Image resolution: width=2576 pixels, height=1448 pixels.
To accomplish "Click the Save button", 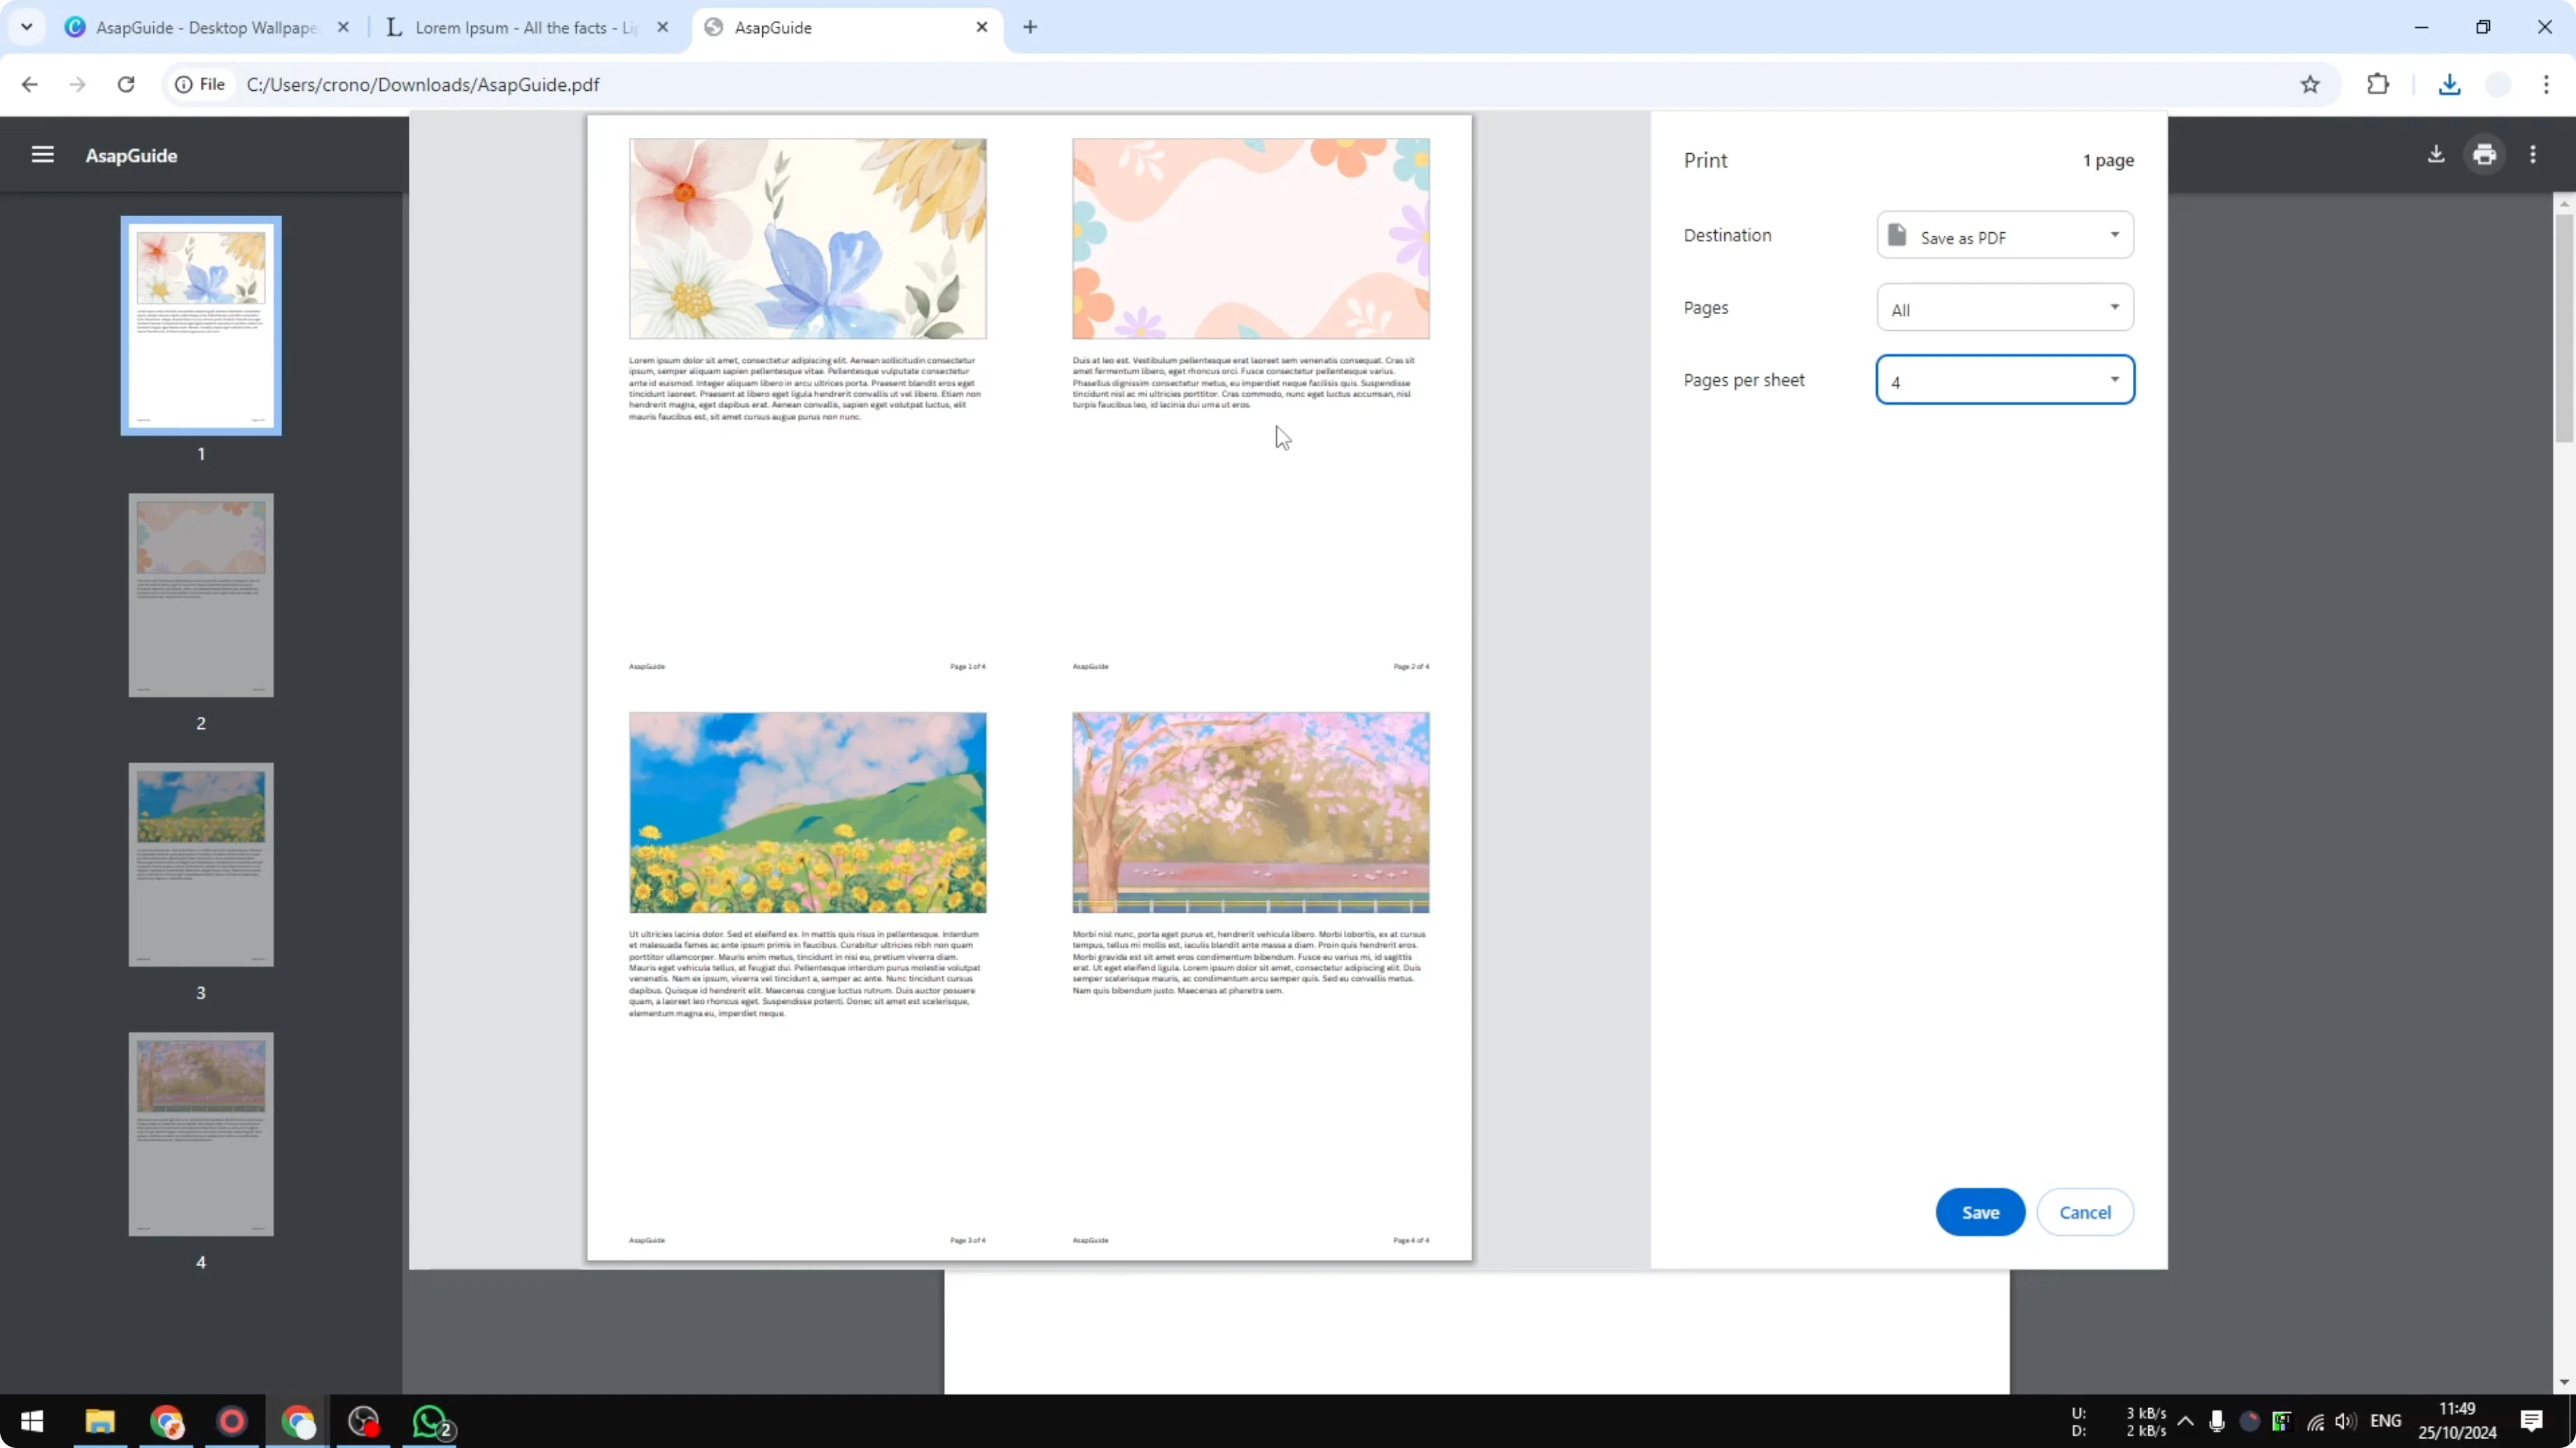I will pos(1980,1212).
